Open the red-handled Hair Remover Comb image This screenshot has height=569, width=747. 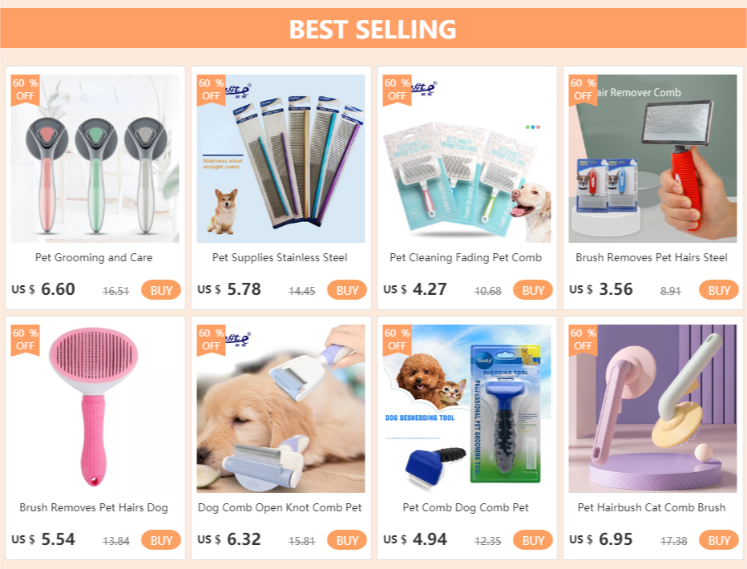click(652, 159)
